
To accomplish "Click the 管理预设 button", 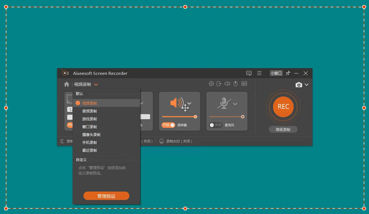I will [x=106, y=196].
